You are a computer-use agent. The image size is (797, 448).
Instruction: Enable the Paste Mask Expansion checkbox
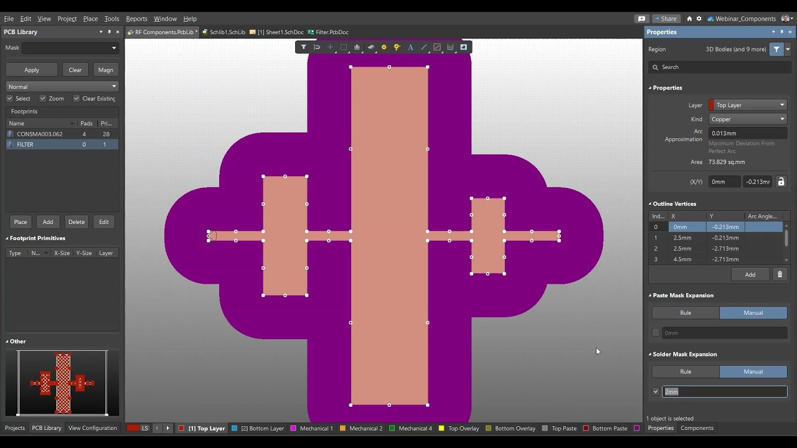click(656, 333)
